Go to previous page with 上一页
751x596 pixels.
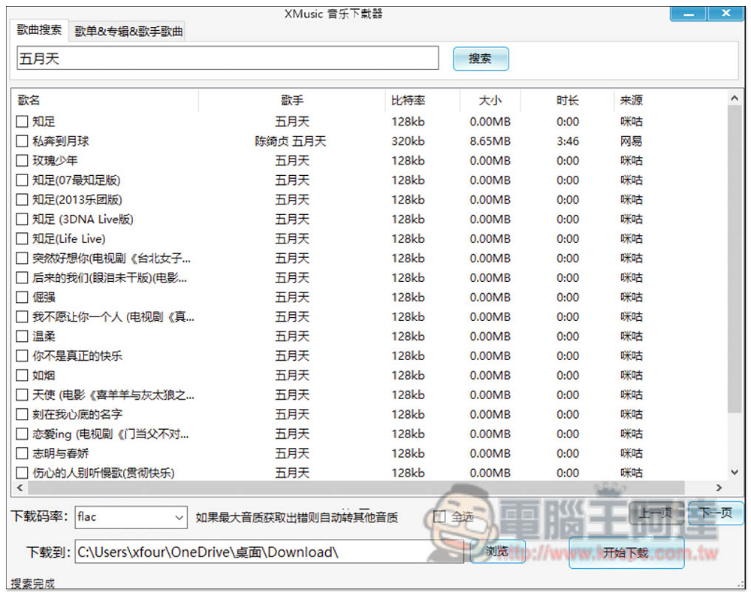tap(656, 513)
